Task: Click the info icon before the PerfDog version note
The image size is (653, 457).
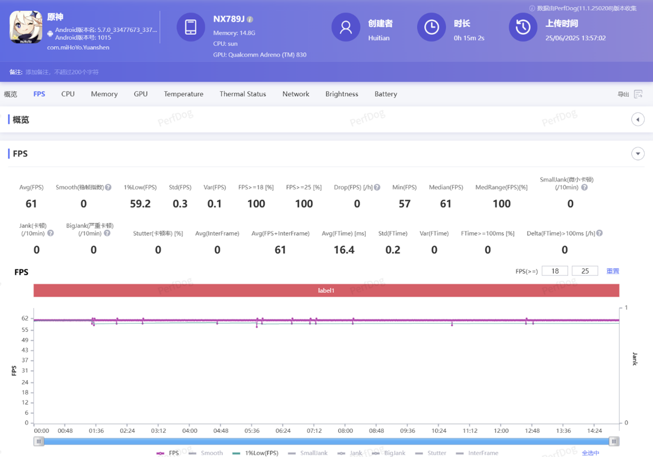Action: [x=532, y=8]
